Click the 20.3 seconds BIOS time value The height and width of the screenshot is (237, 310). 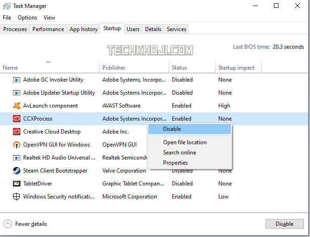click(x=288, y=47)
